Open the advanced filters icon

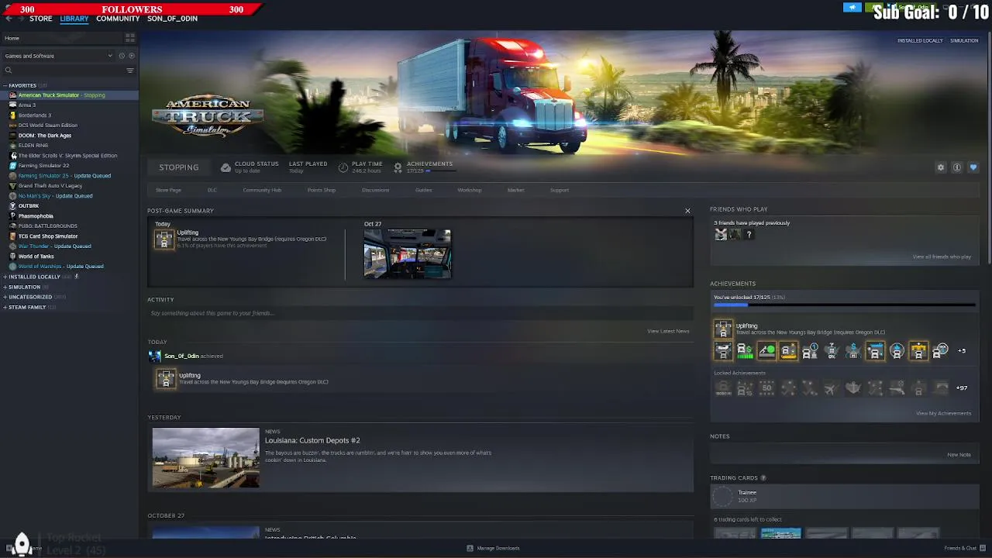click(x=129, y=71)
